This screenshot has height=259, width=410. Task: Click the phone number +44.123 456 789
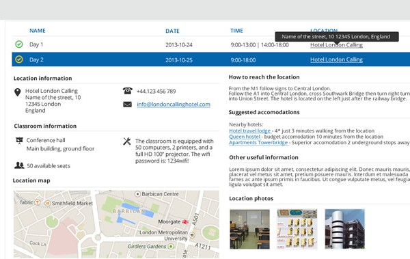tap(156, 92)
